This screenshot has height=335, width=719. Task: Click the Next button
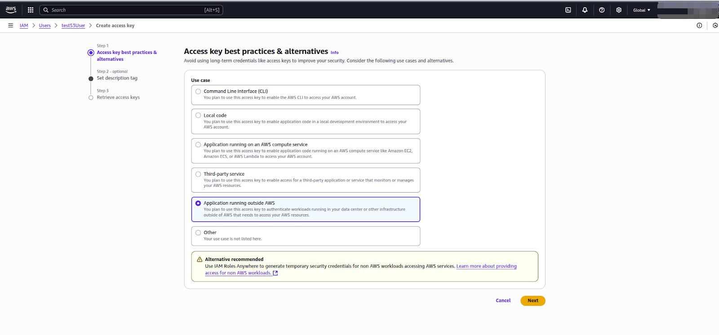533,301
